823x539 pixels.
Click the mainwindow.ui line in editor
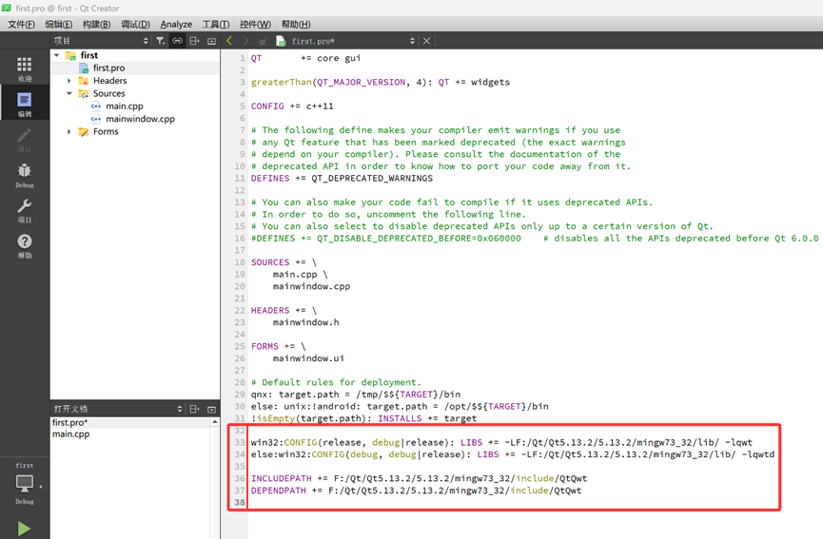(x=308, y=358)
